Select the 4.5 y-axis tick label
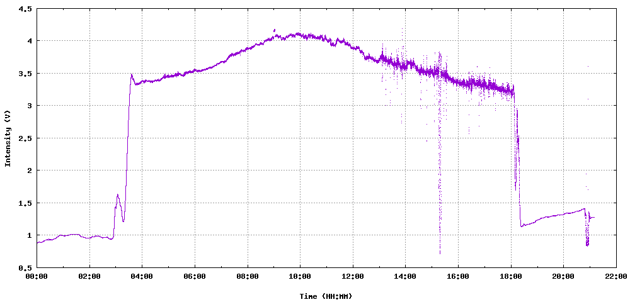 tap(26, 9)
